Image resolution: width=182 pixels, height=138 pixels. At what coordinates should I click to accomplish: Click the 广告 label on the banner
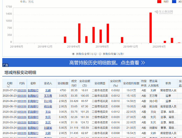[x=5, y=65]
